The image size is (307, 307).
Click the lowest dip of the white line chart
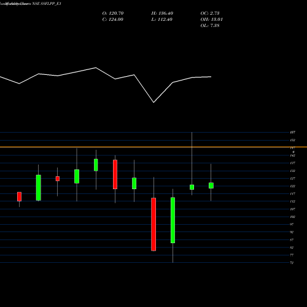pyautogui.click(x=153, y=102)
